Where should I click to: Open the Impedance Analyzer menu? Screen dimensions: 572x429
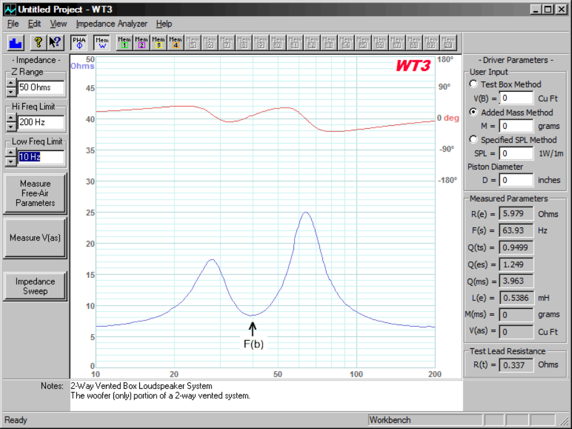click(x=112, y=24)
